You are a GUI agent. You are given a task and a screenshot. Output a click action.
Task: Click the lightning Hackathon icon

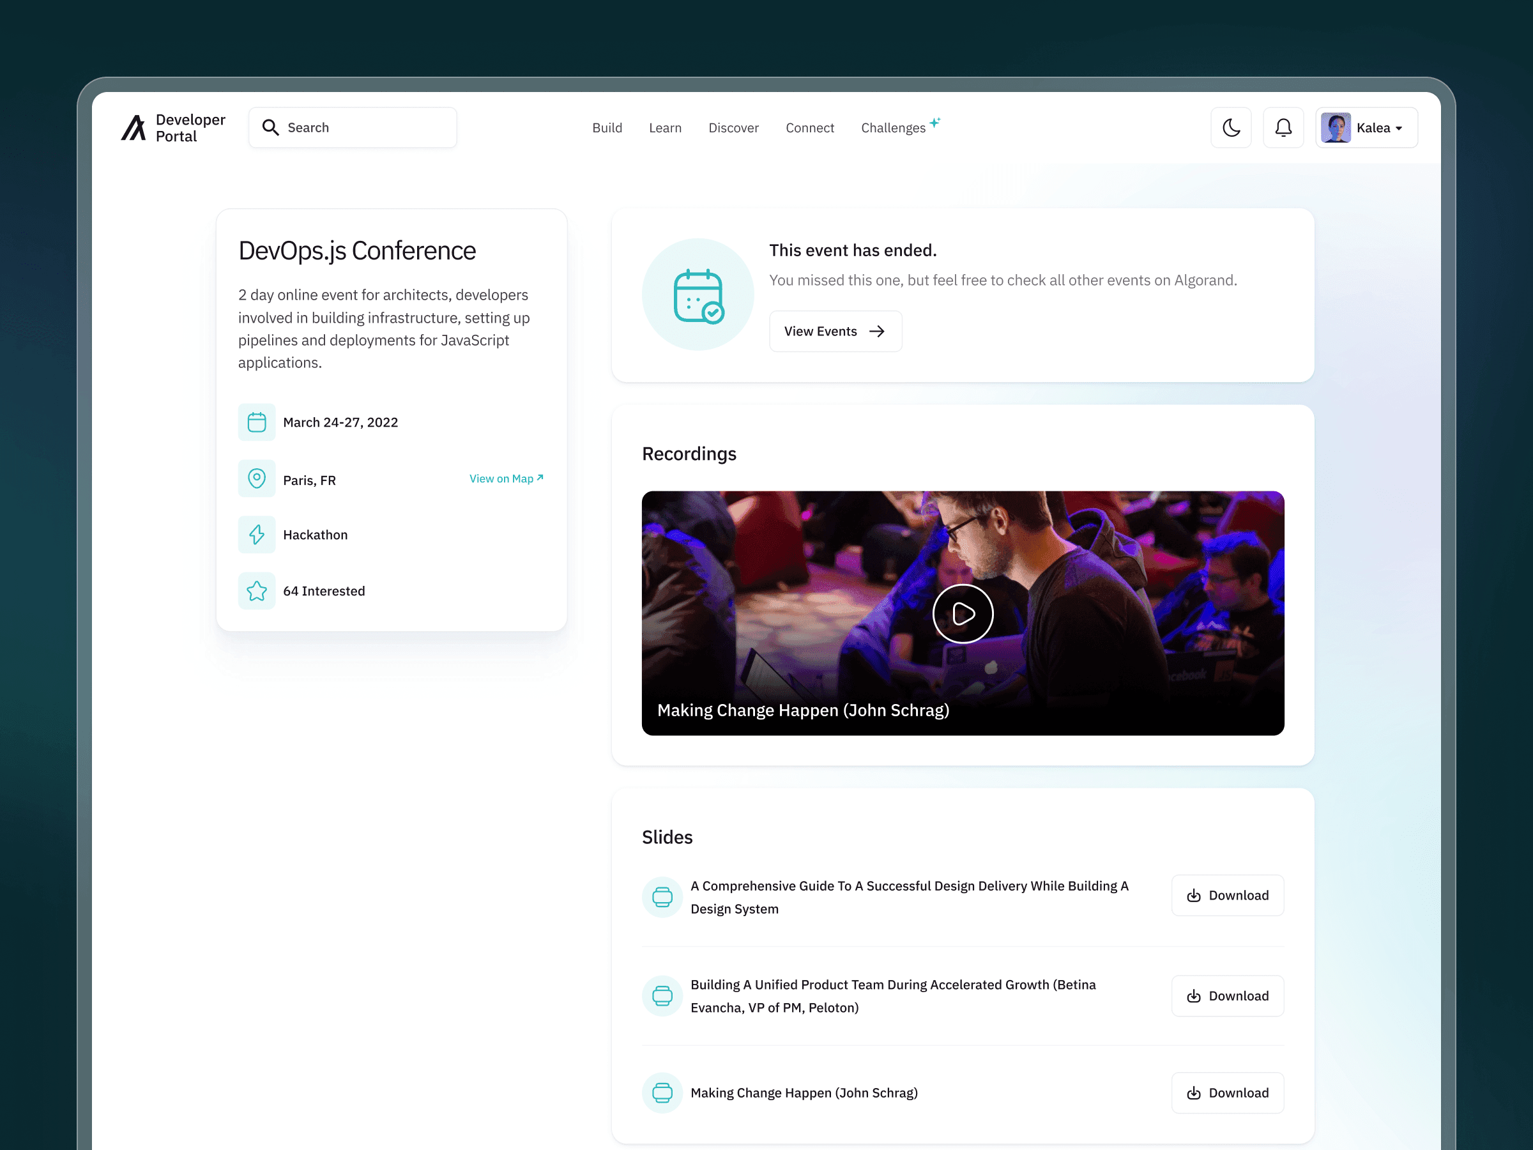click(x=256, y=535)
